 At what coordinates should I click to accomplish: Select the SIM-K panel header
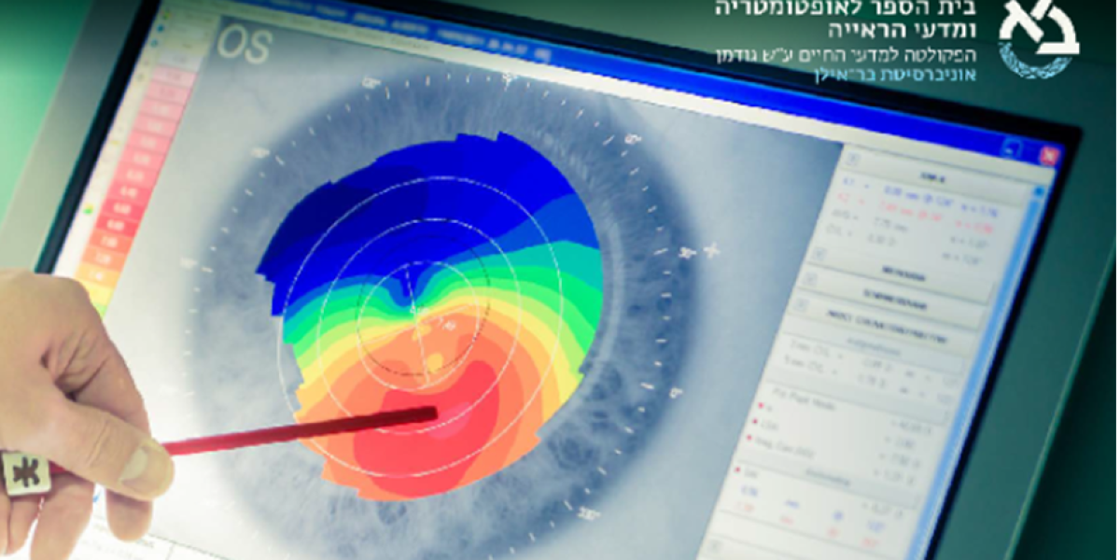click(927, 175)
